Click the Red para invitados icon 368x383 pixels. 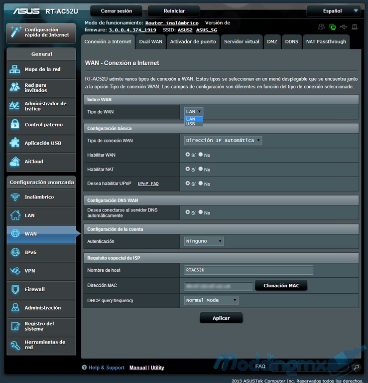coord(14,87)
